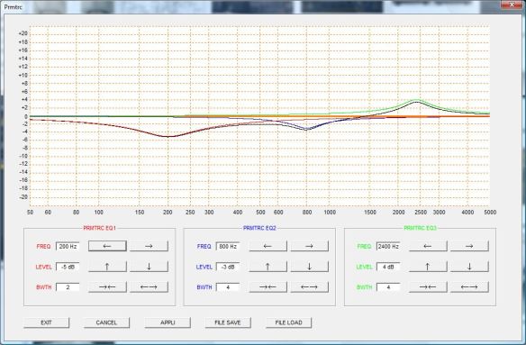Select EQ1 LEVEL field showing -5 dB

click(68, 268)
